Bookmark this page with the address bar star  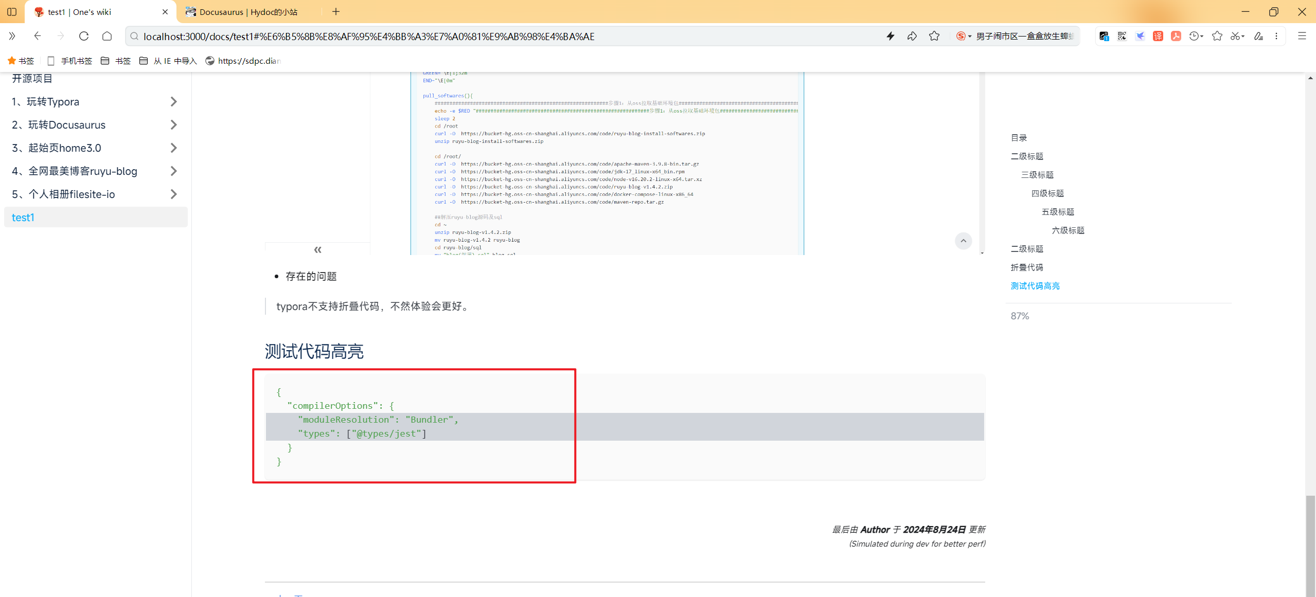[x=934, y=36]
